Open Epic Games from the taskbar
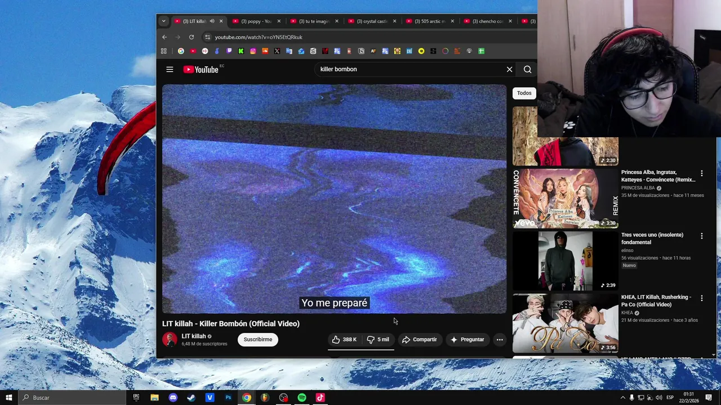This screenshot has height=405, width=721. [136, 398]
